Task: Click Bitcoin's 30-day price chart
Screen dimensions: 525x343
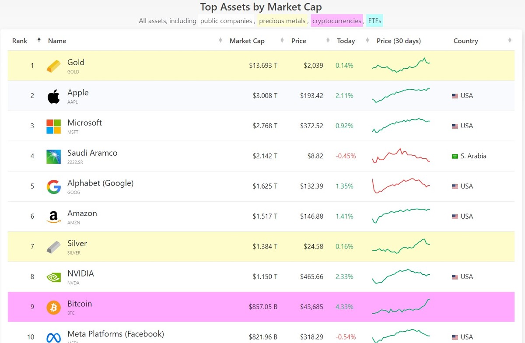Action: tap(401, 307)
